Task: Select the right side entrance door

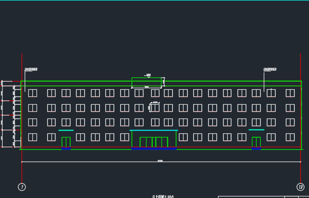Action: click(x=256, y=142)
